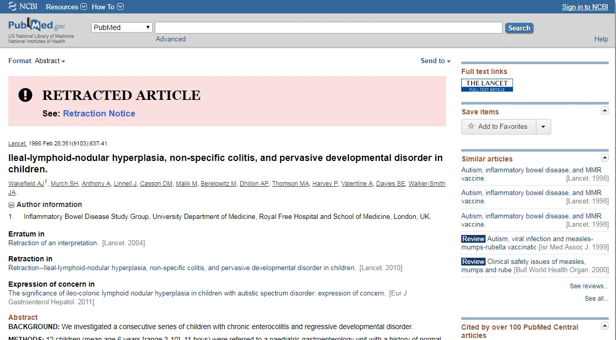
Task: Click the Lancet journal abbreviation link
Action: tap(17, 143)
